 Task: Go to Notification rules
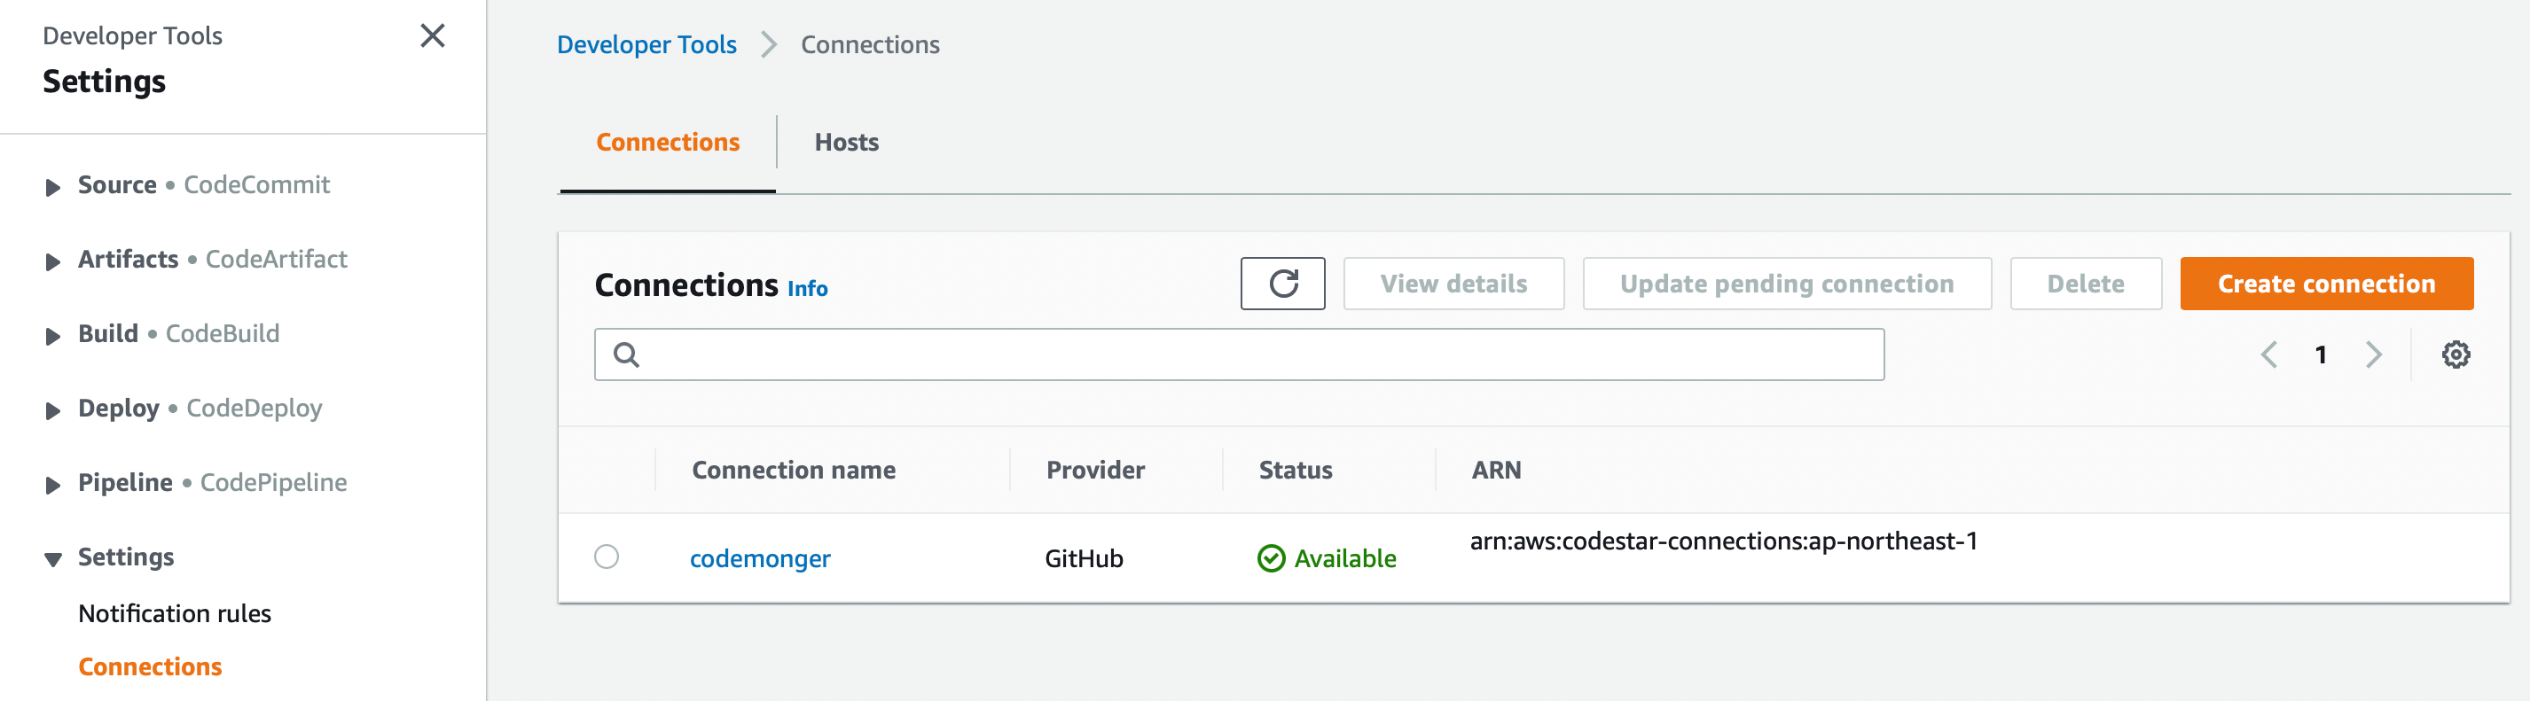click(x=174, y=613)
